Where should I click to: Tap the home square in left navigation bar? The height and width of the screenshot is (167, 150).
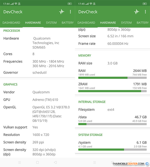(37, 162)
